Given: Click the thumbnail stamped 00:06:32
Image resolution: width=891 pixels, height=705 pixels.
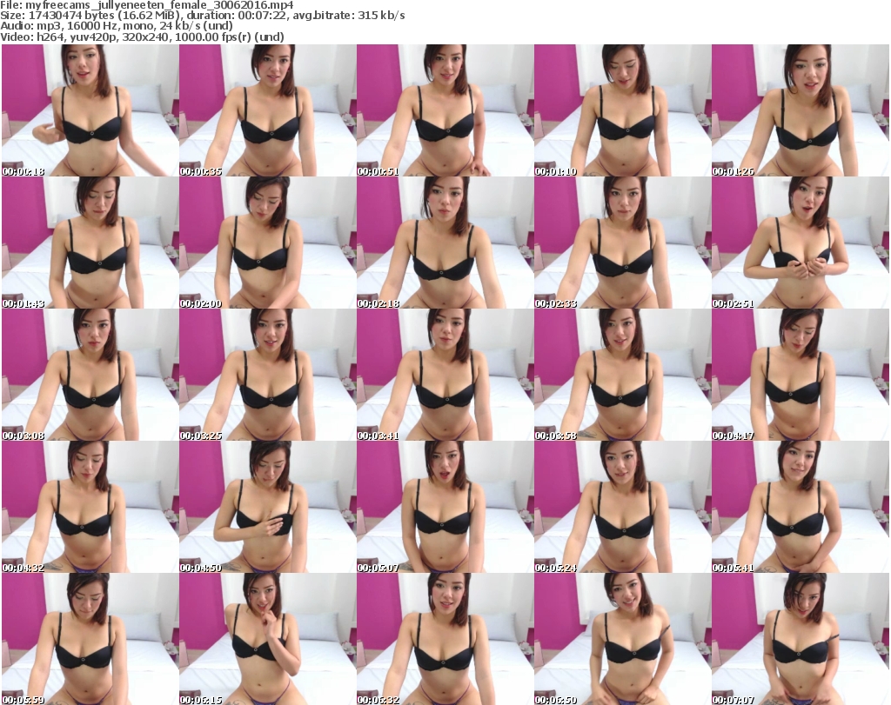Looking at the screenshot, I should (445, 639).
